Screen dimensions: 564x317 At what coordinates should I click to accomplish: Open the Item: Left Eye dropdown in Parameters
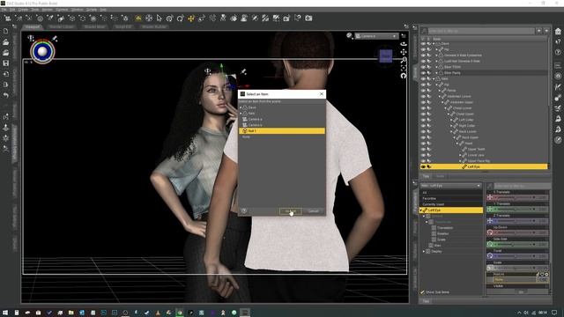point(450,186)
